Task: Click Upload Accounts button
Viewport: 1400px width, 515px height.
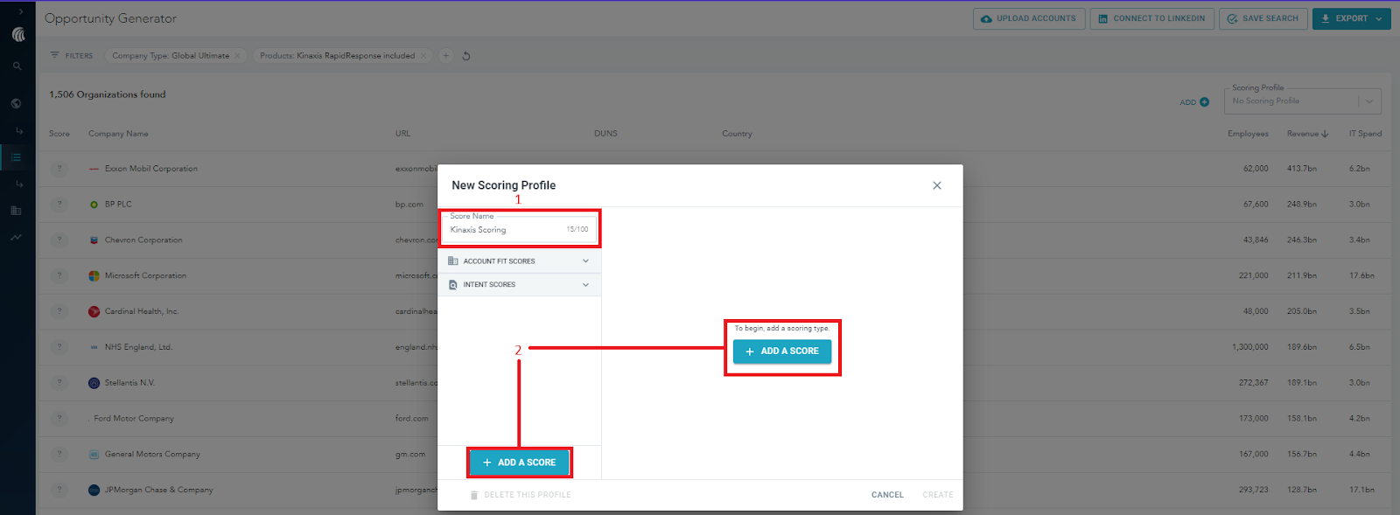Action: click(1029, 18)
